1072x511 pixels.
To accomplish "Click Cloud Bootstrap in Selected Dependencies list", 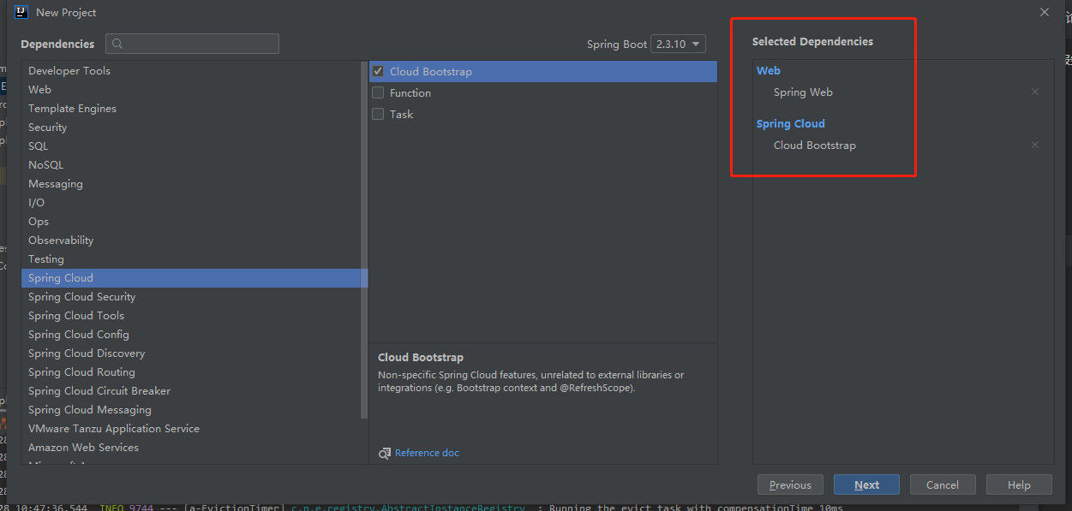I will click(x=815, y=145).
